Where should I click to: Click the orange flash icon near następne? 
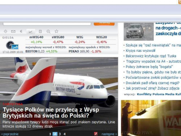pyautogui.click(x=96, y=134)
